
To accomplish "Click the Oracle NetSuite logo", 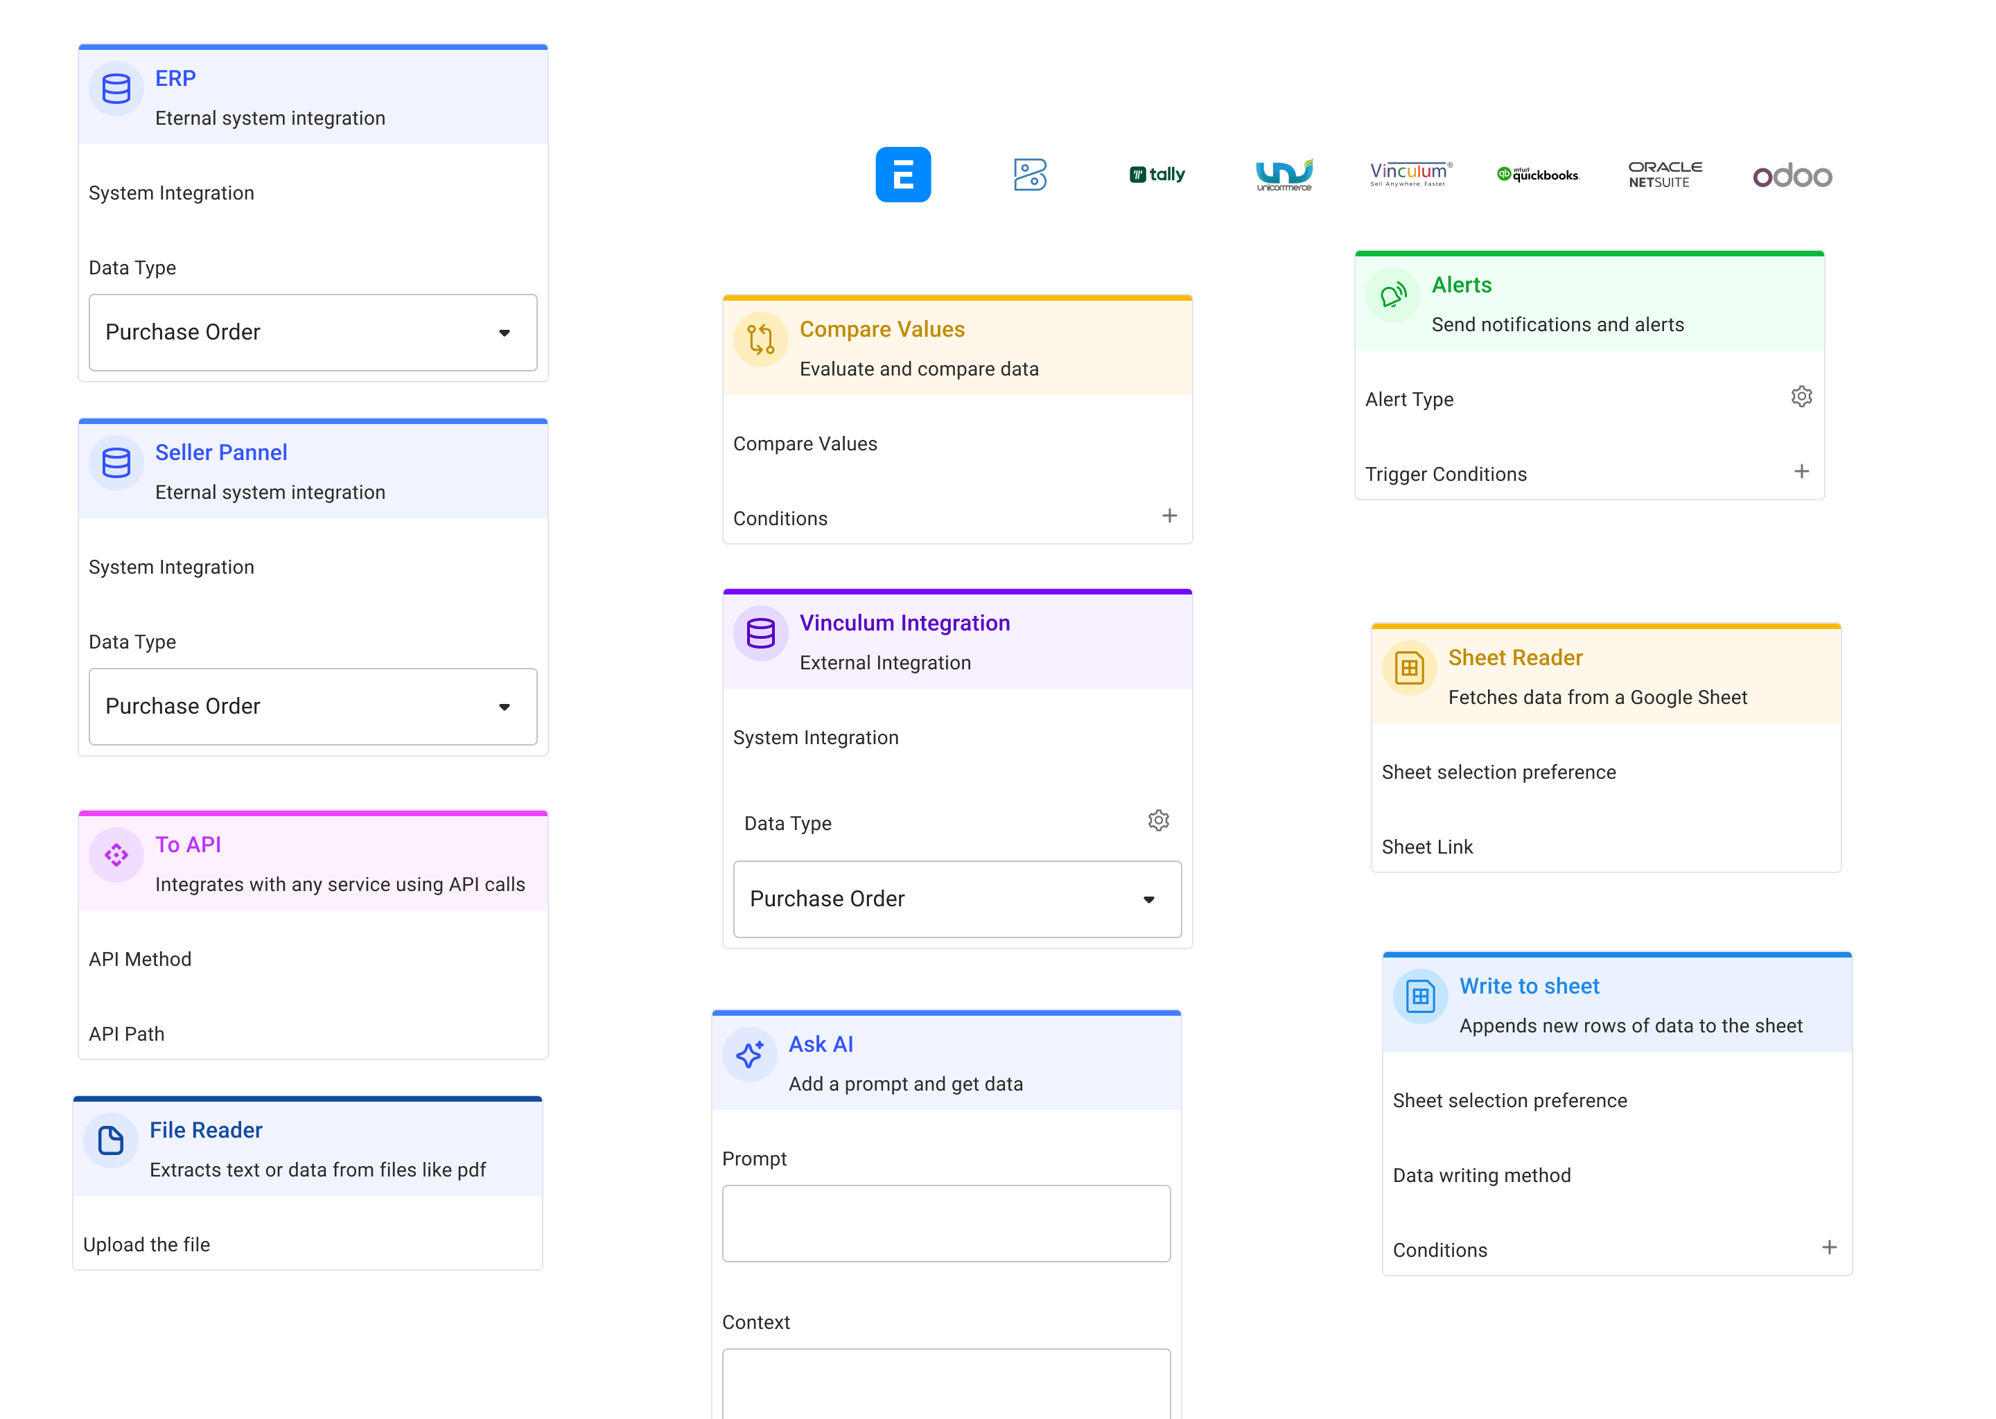I will (x=1665, y=175).
